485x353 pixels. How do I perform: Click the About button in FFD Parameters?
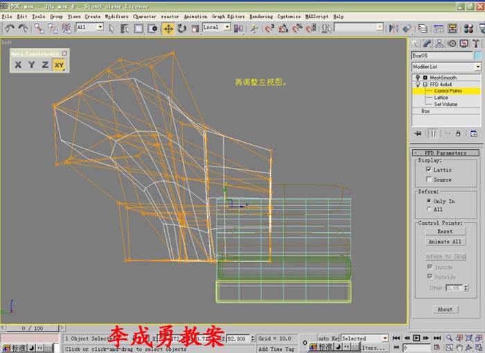coord(446,309)
